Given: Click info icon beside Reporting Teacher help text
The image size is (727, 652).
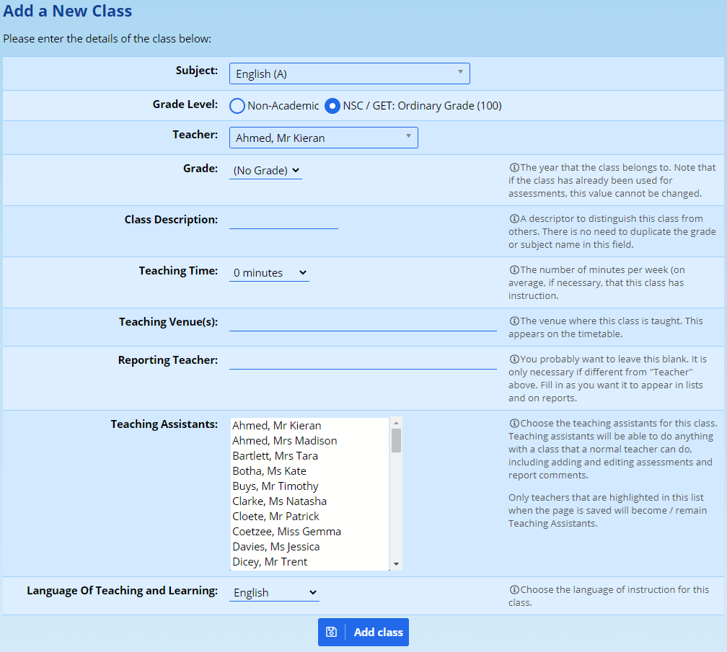Looking at the screenshot, I should [x=514, y=360].
